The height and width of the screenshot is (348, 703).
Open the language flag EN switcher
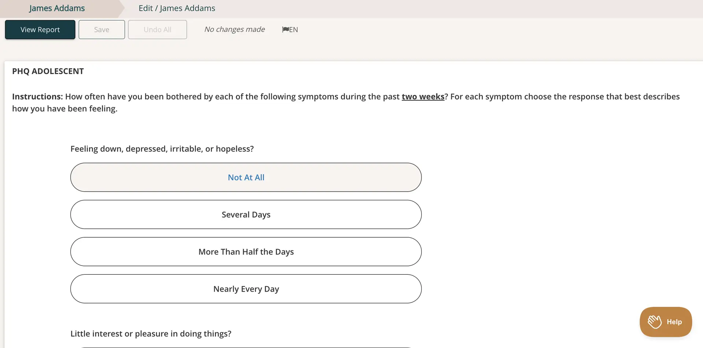[290, 29]
